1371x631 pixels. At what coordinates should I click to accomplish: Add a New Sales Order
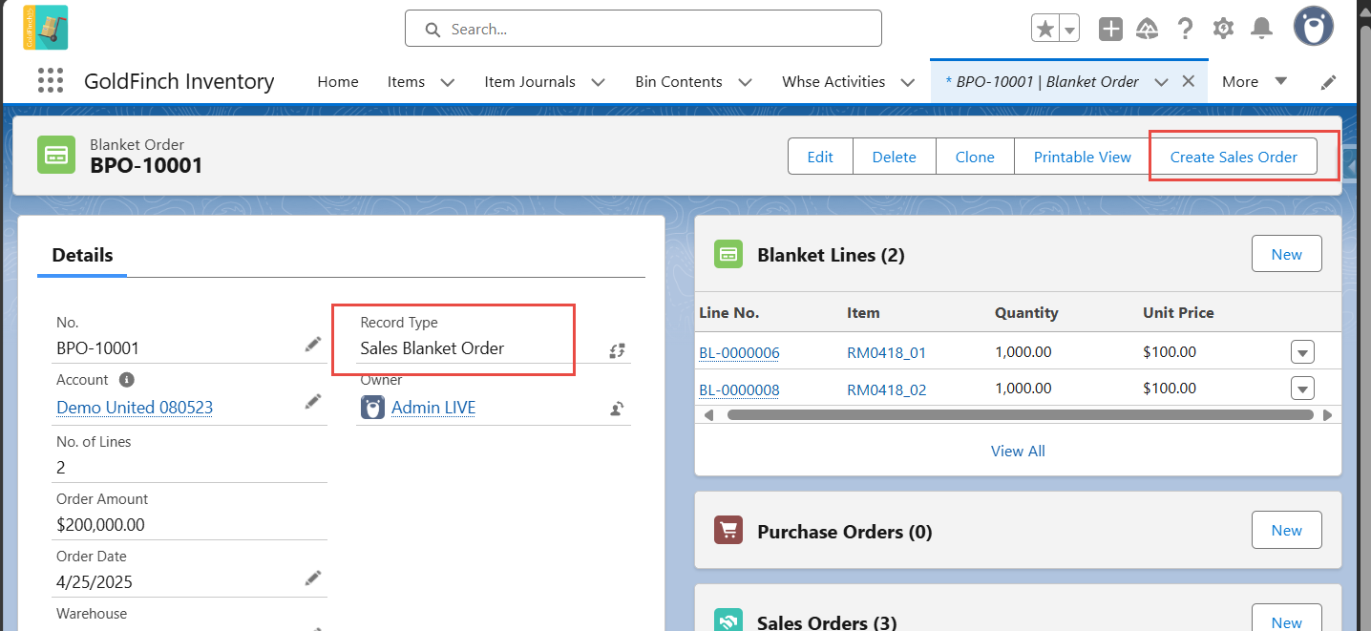(1286, 618)
